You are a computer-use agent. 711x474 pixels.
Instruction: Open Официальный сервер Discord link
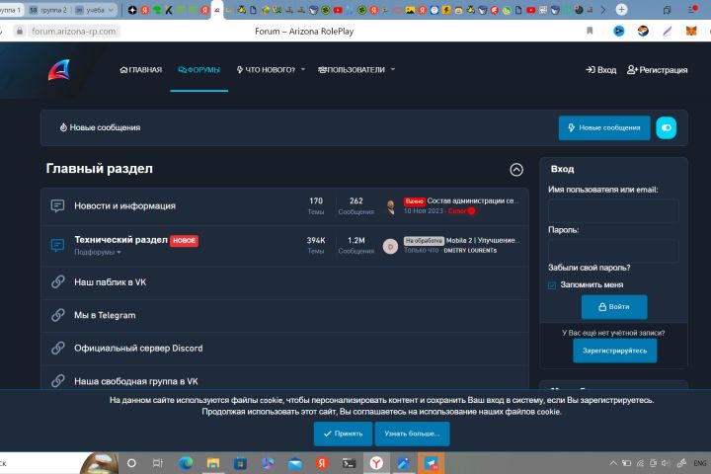(x=138, y=349)
